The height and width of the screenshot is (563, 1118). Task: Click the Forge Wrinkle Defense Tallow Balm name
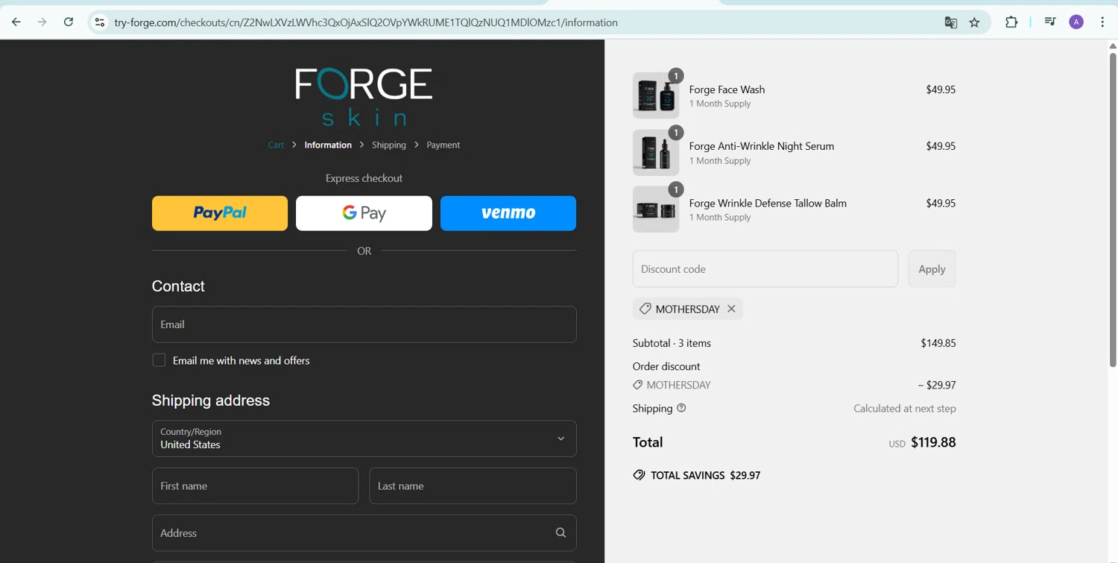(x=768, y=203)
